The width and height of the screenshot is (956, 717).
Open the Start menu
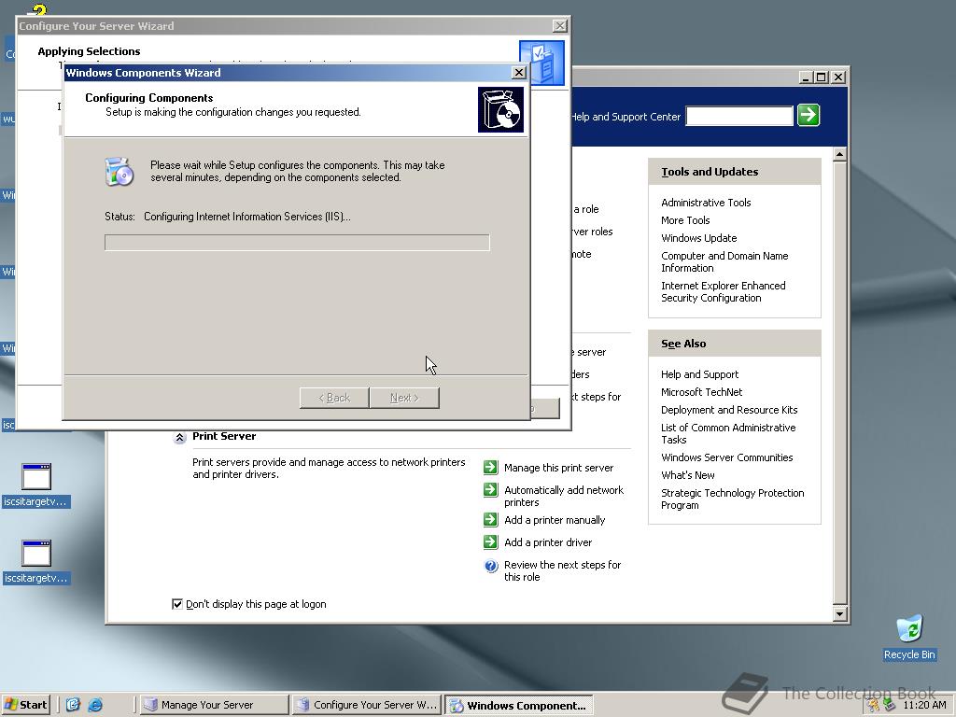click(25, 705)
